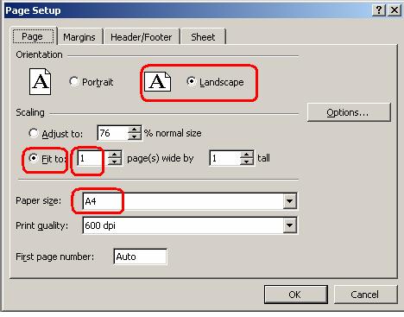Decrease the Adjust to percentage spinner
This screenshot has width=404, height=317.
point(134,136)
